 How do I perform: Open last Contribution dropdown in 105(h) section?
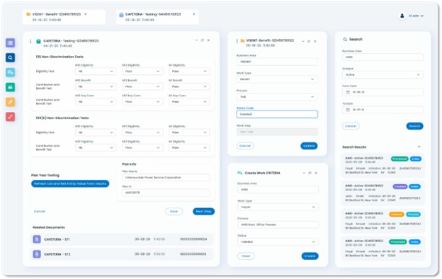tap(189, 148)
